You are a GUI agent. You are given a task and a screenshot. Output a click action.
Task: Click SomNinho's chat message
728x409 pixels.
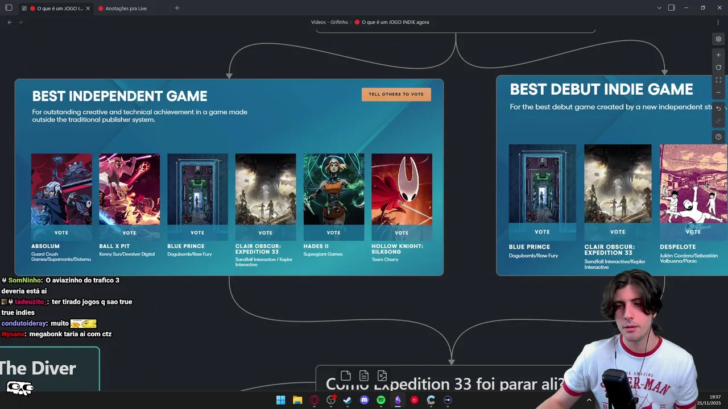pyautogui.click(x=61, y=286)
